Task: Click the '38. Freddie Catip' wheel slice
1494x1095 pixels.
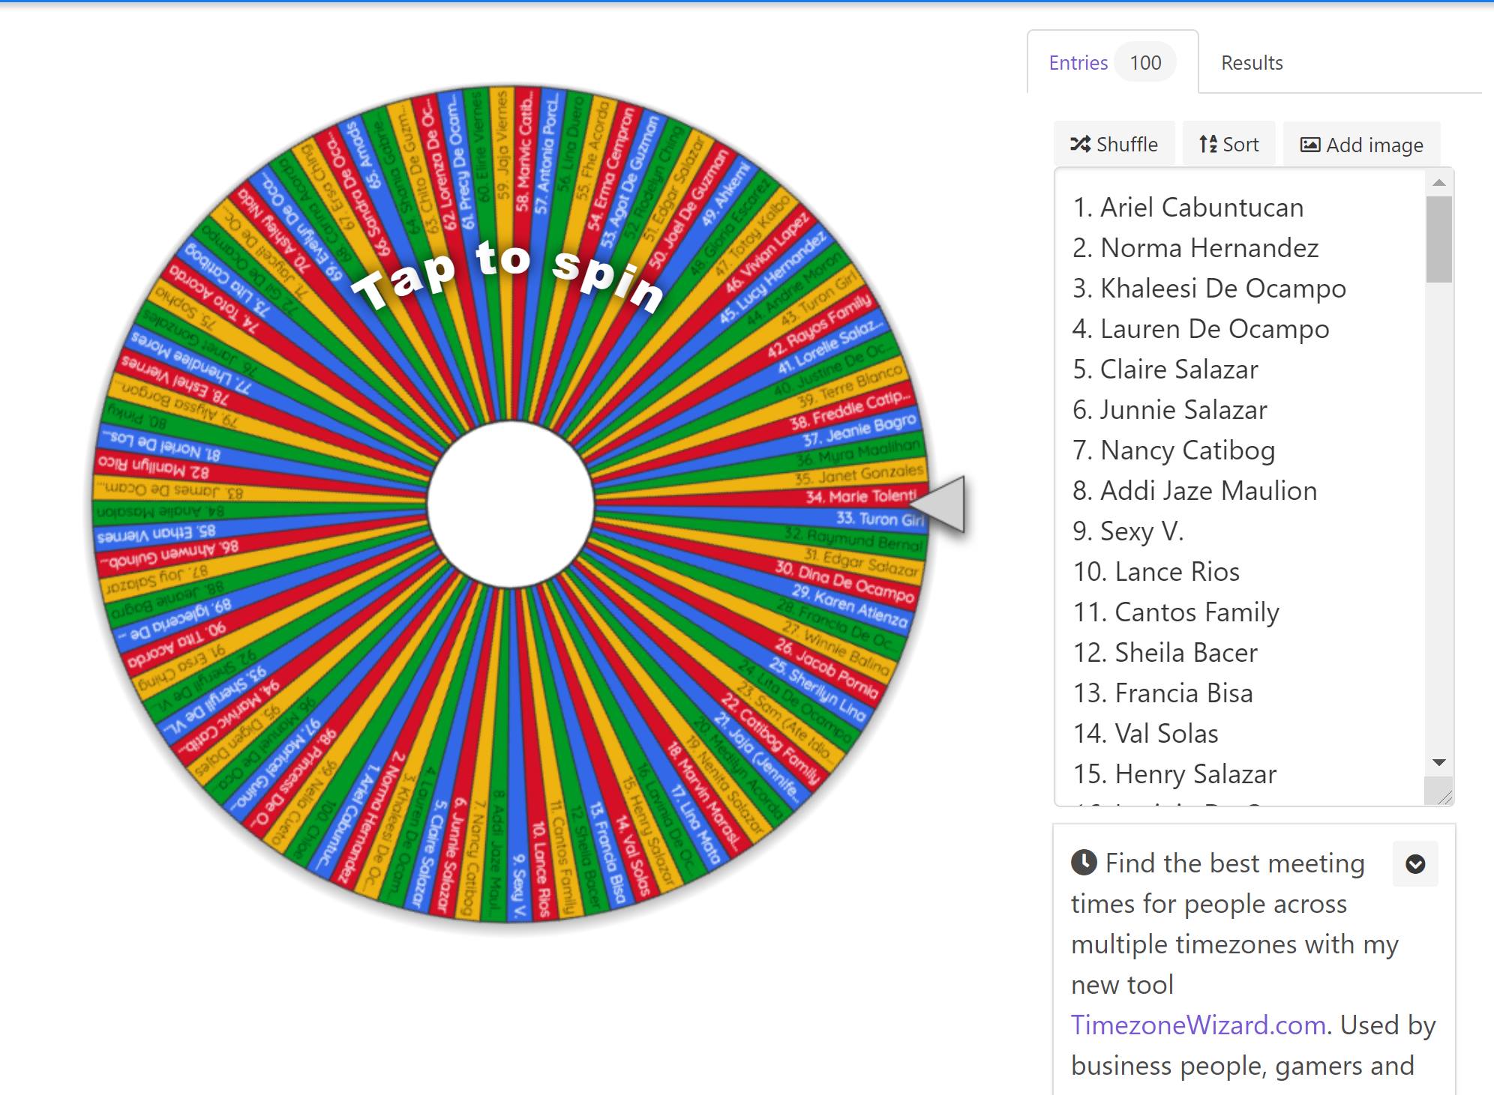Action: pyautogui.click(x=851, y=409)
